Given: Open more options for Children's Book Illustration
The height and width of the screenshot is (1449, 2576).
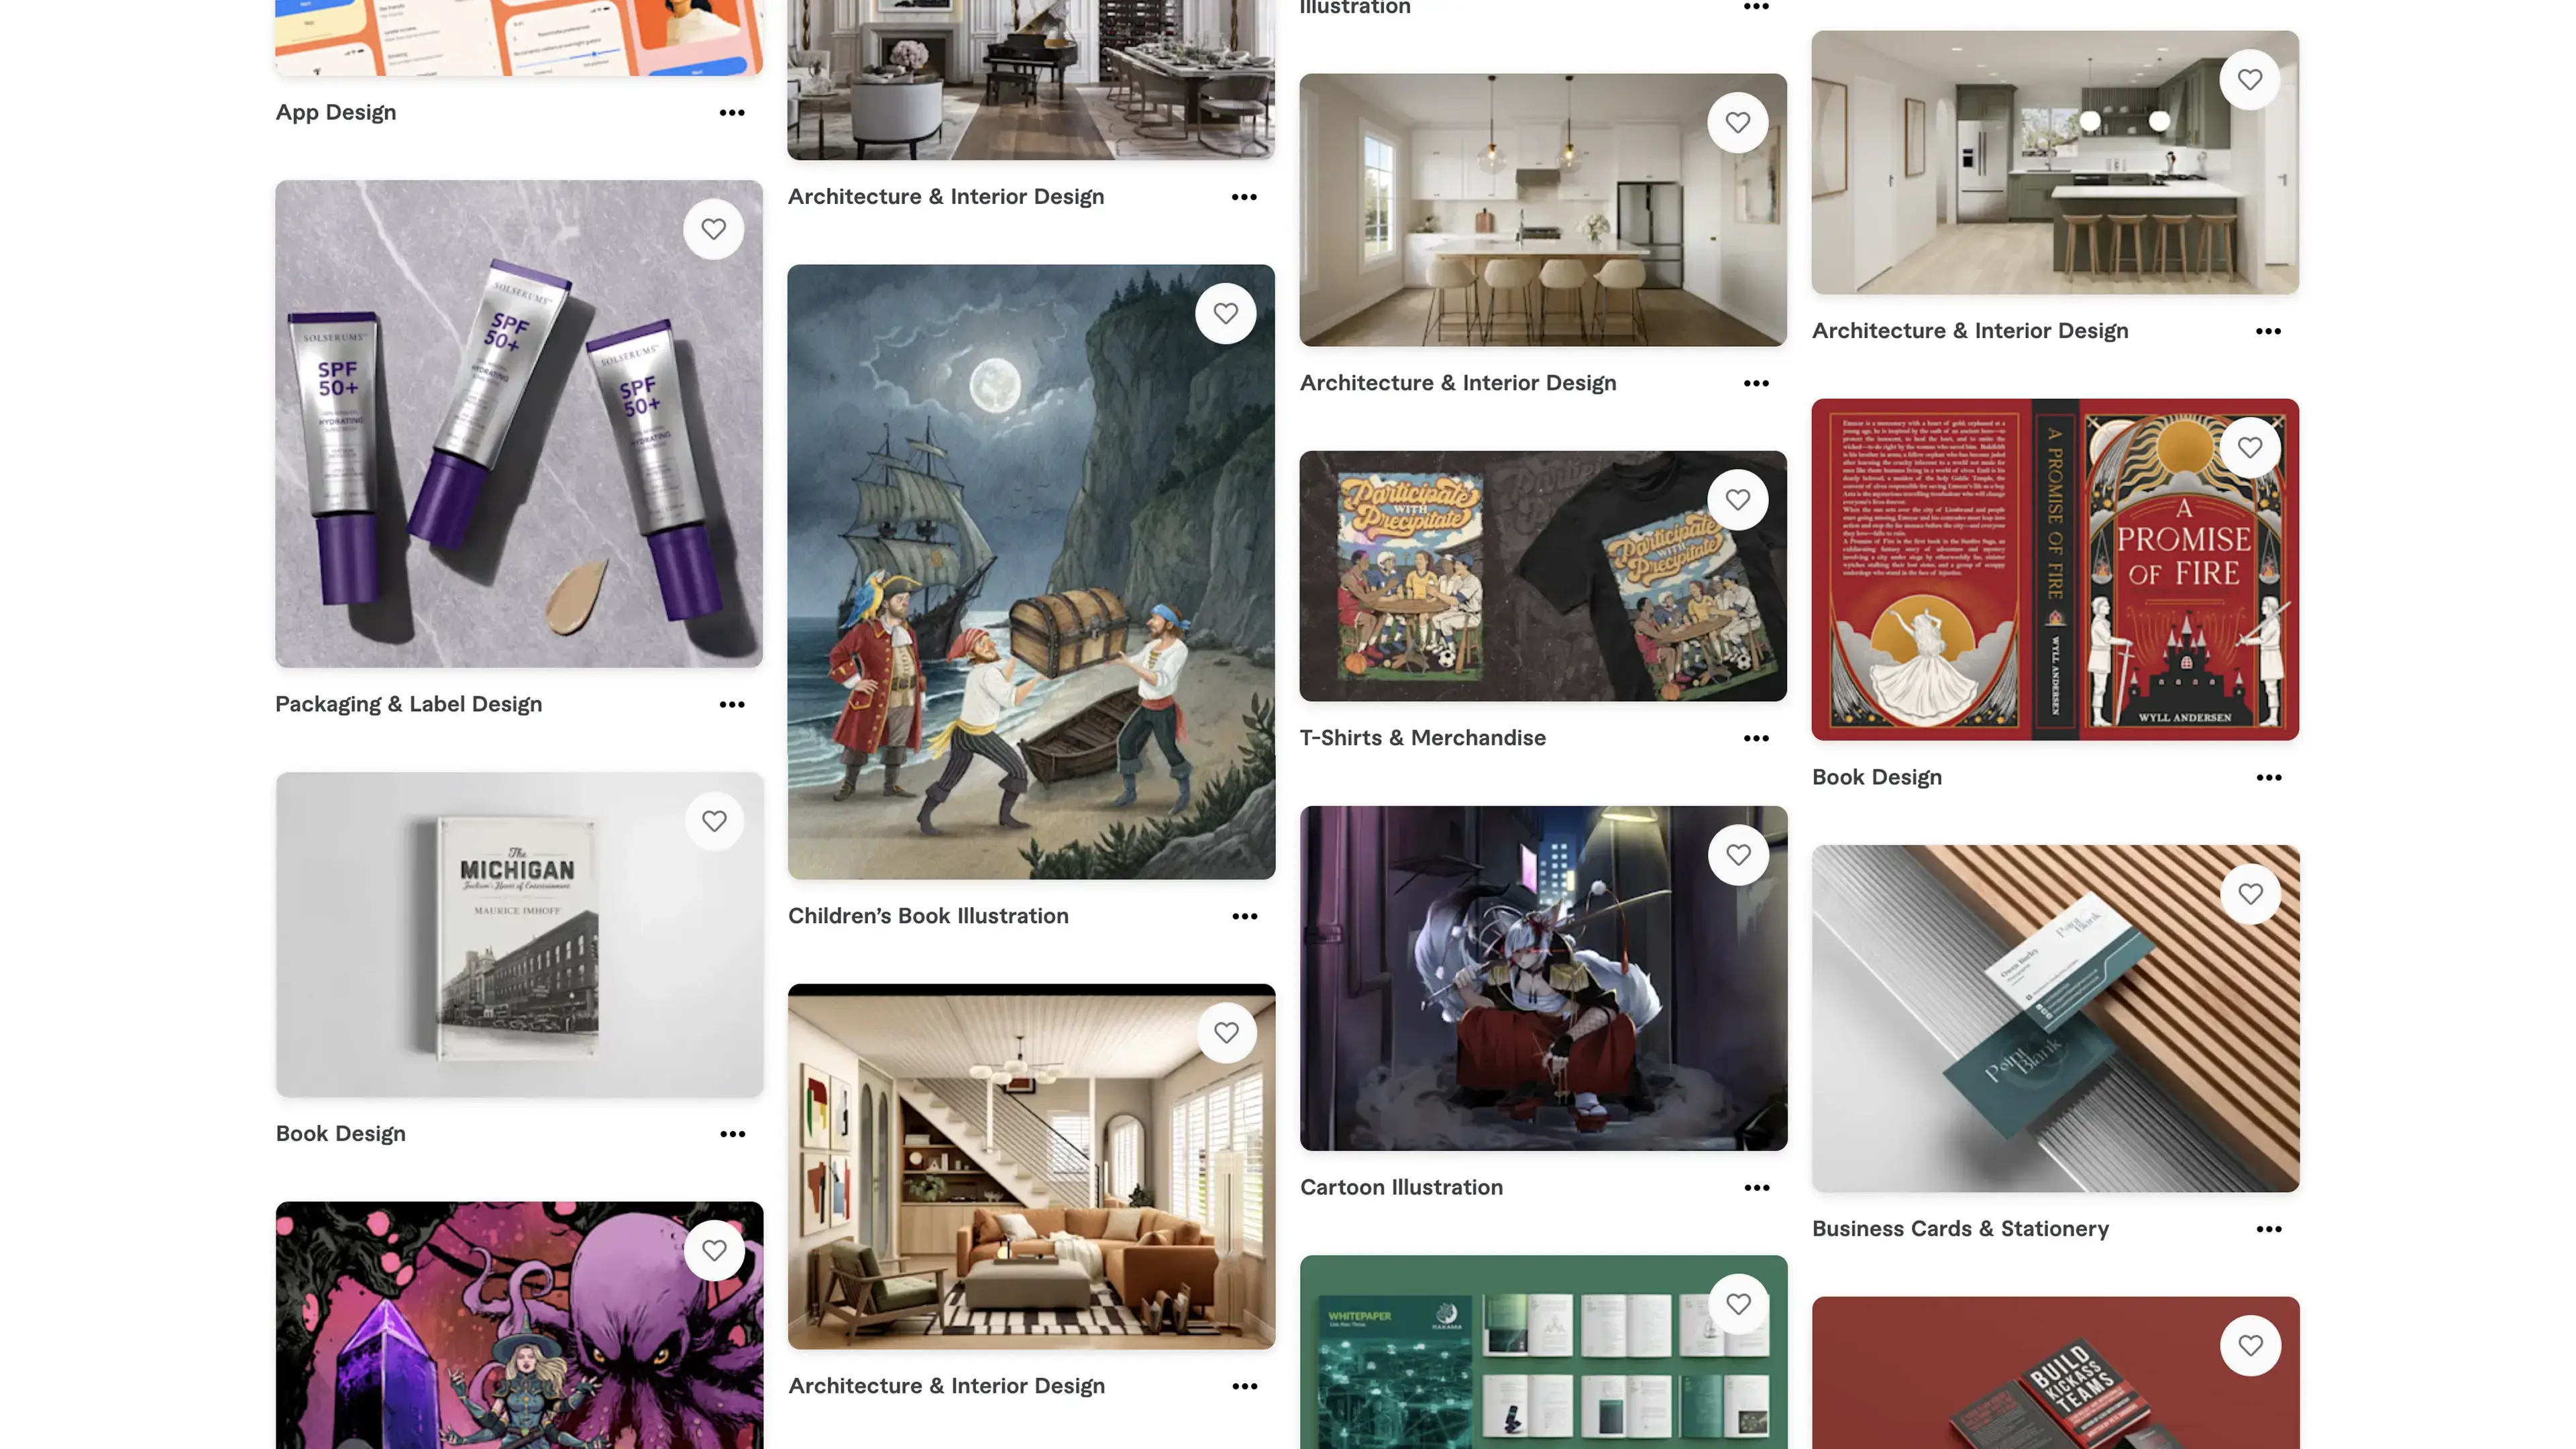Looking at the screenshot, I should coord(1244,917).
